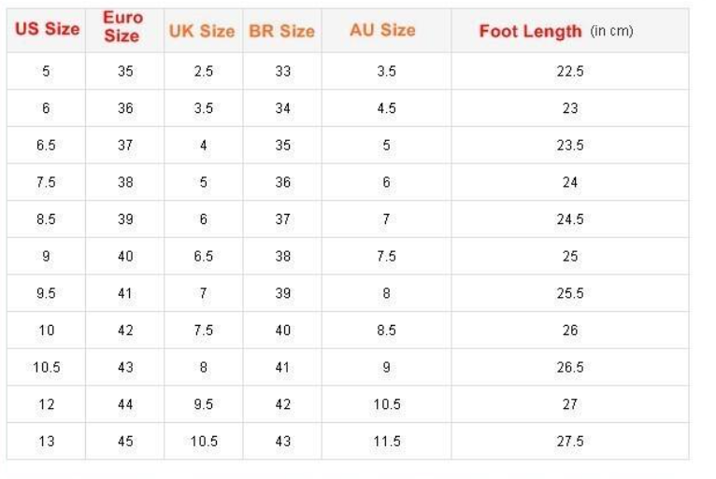
Task: Select the UK Size header cell
Action: click(x=202, y=31)
